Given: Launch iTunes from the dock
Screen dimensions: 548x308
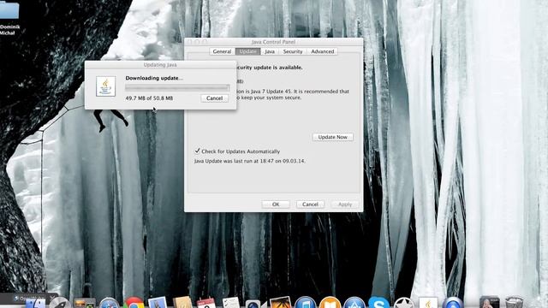Looking at the screenshot, I should [x=306, y=303].
